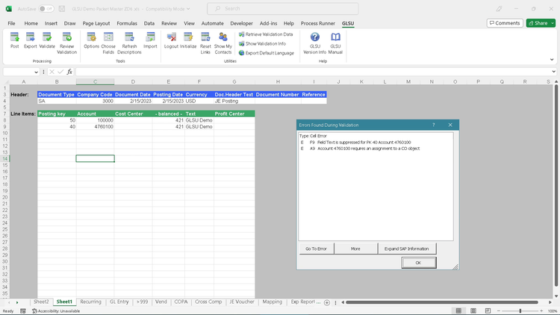
Task: Click the formula bar input field
Action: [313, 72]
